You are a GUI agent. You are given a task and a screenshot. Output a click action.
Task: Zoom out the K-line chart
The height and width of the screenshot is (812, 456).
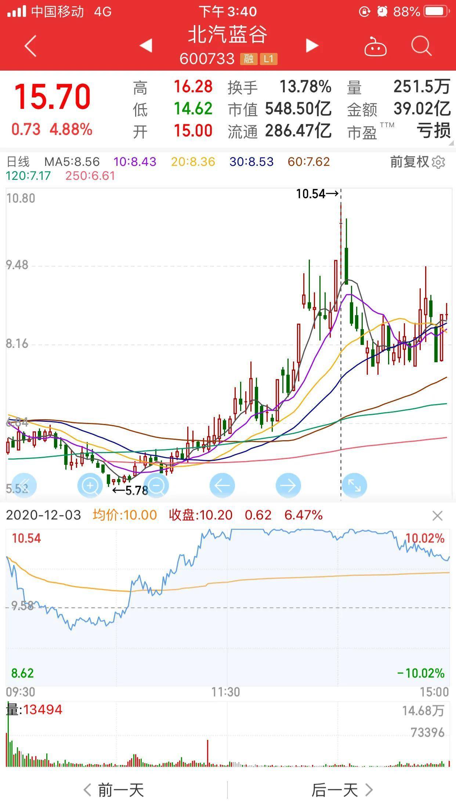click(156, 485)
